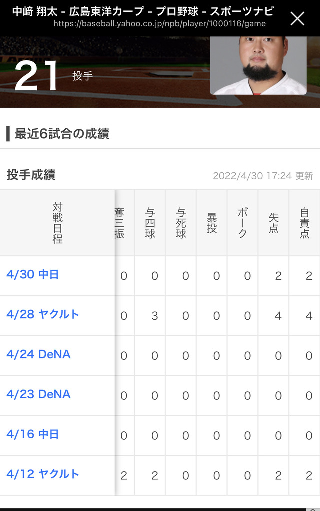Tap the 投手 position label
The height and width of the screenshot is (511, 320).
(x=82, y=76)
